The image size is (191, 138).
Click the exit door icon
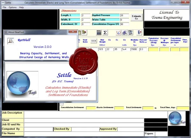[x=139, y=33]
